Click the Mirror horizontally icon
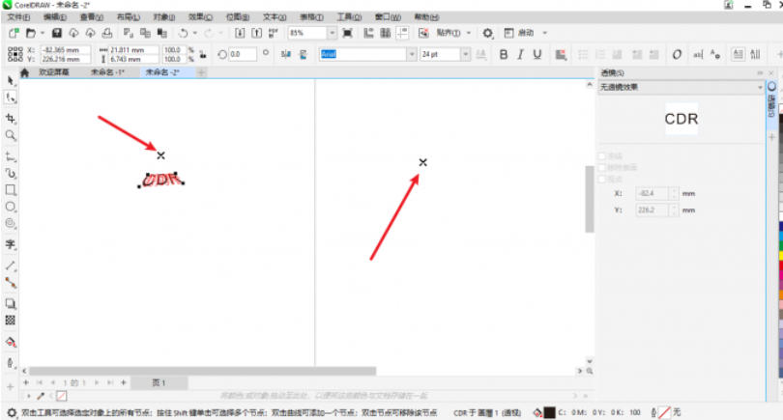The width and height of the screenshot is (783, 420). pos(285,54)
